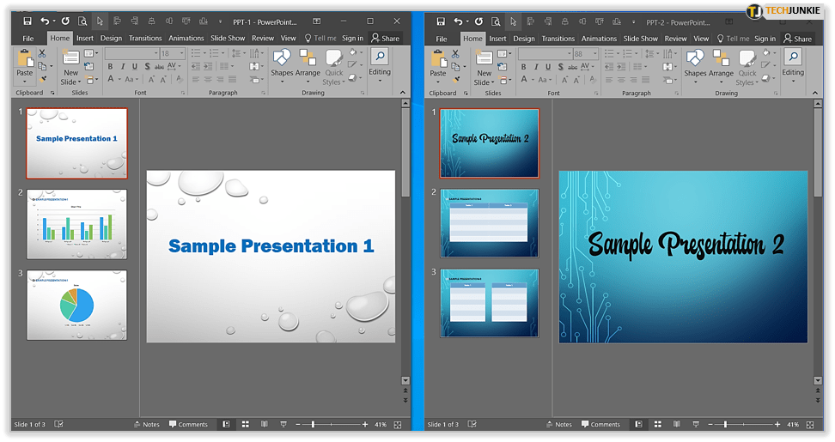The width and height of the screenshot is (835, 442).
Task: Click Save icon in PPT-1 window
Action: pos(27,21)
